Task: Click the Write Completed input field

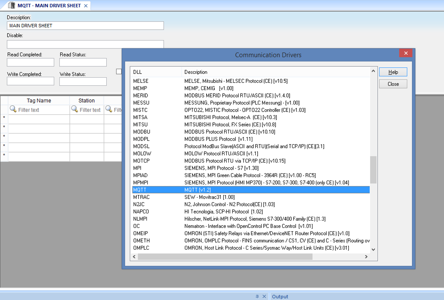Action: tap(30, 82)
